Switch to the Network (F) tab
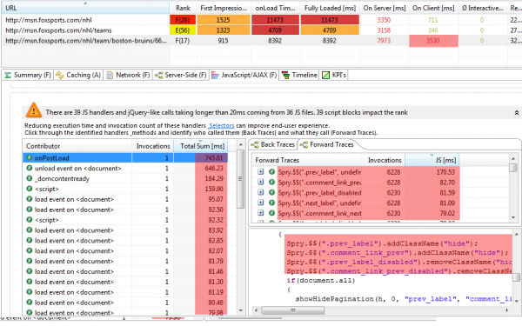 pos(128,75)
